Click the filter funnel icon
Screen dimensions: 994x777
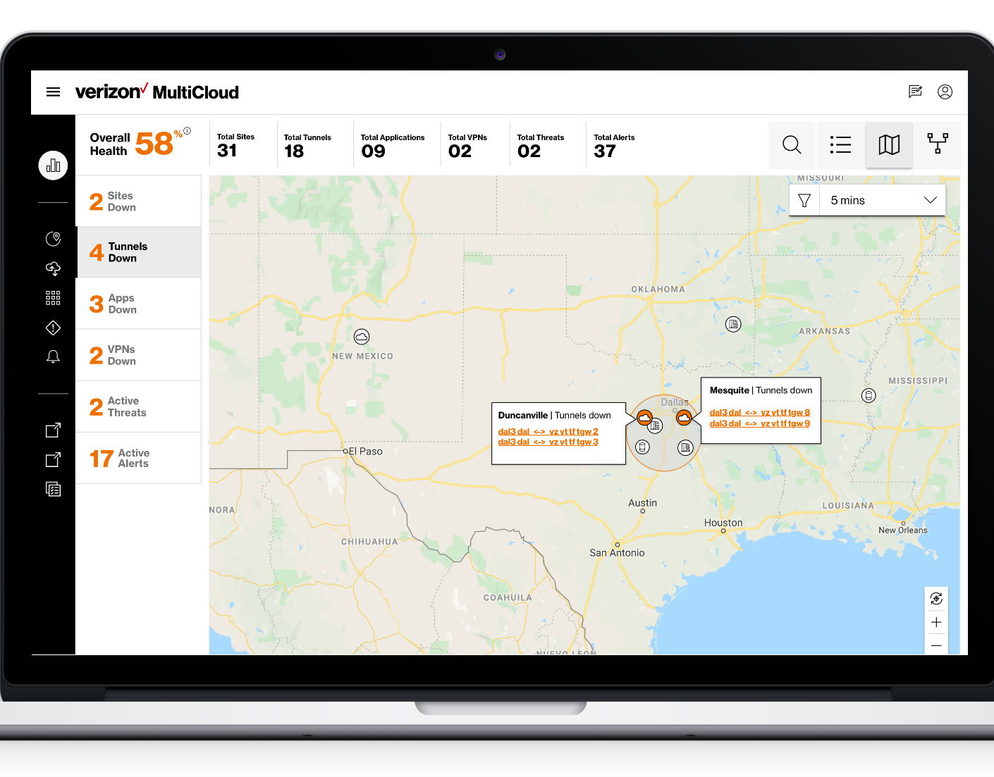tap(804, 201)
